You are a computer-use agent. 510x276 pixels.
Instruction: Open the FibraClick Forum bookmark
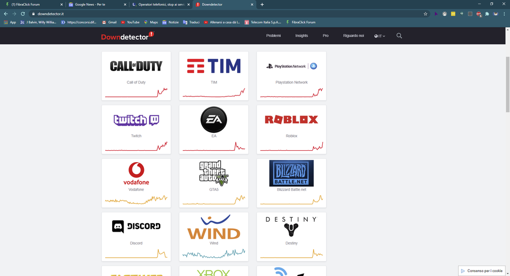300,22
